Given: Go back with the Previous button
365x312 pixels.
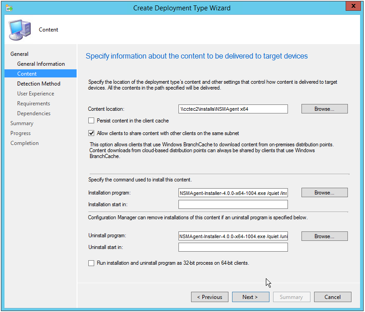Looking at the screenshot, I should [210, 297].
